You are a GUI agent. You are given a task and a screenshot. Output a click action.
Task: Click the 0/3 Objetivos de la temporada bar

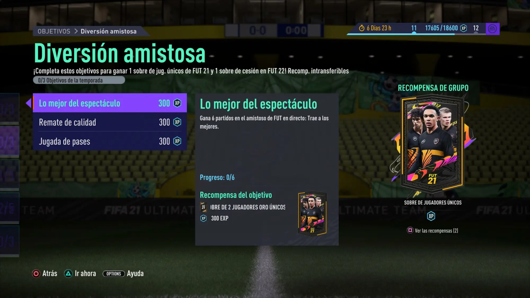coord(79,80)
